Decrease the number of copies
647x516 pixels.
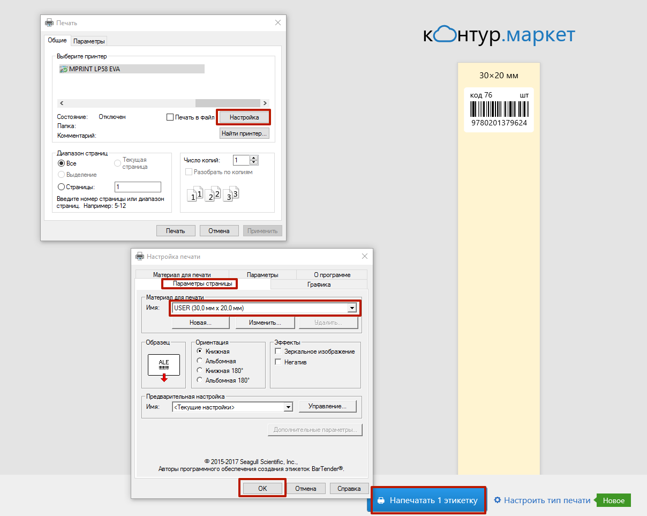[x=254, y=162]
